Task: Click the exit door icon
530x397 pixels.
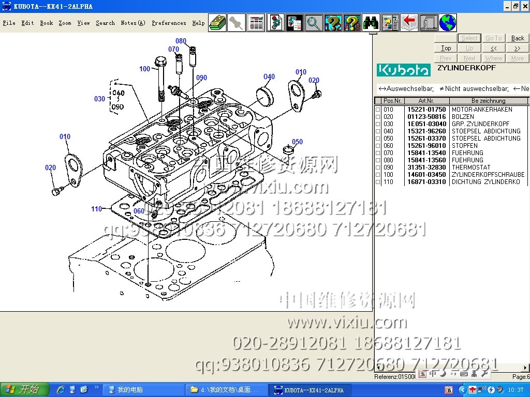Action: 428,23
